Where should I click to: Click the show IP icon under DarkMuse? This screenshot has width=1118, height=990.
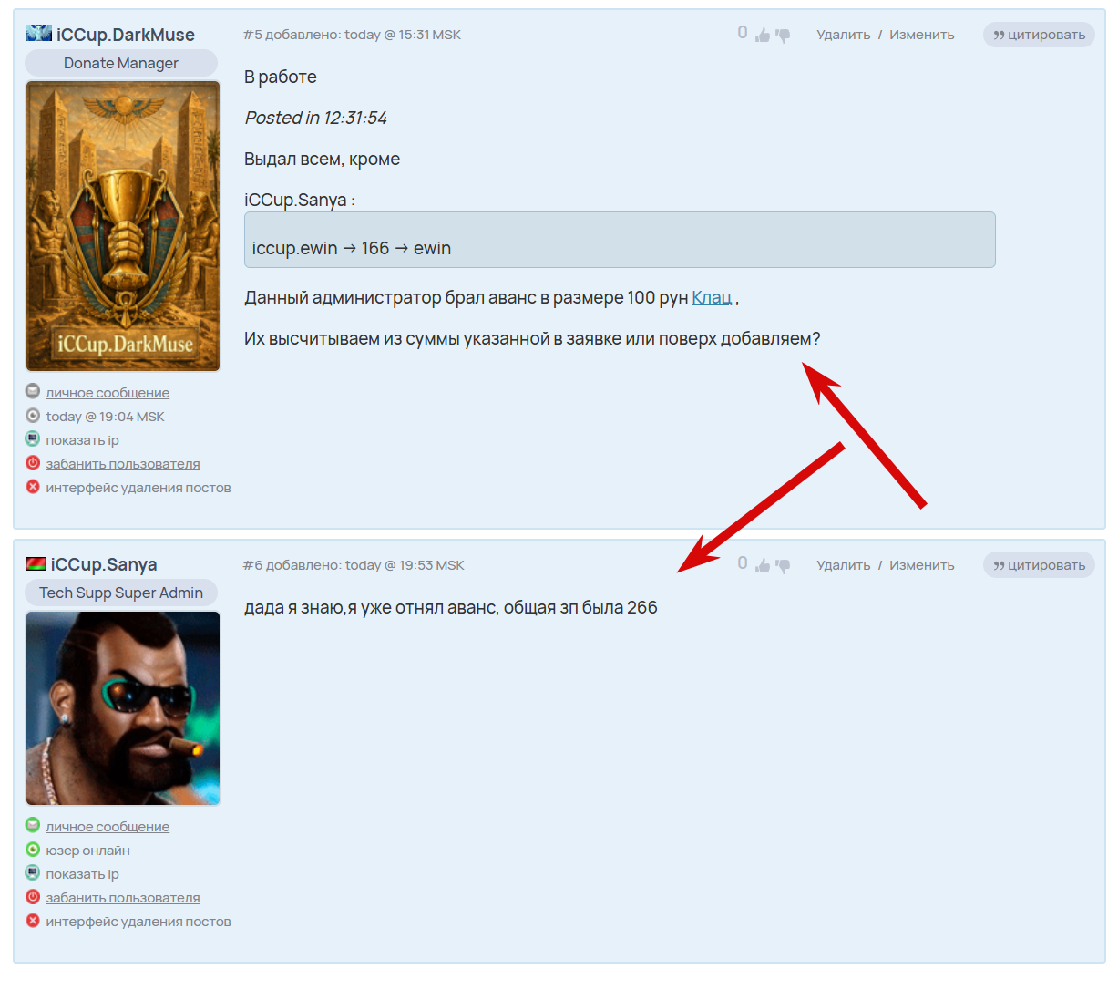pos(33,439)
